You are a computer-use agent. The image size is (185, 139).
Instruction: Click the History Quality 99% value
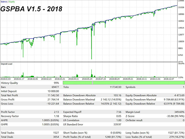(x=56, y=83)
